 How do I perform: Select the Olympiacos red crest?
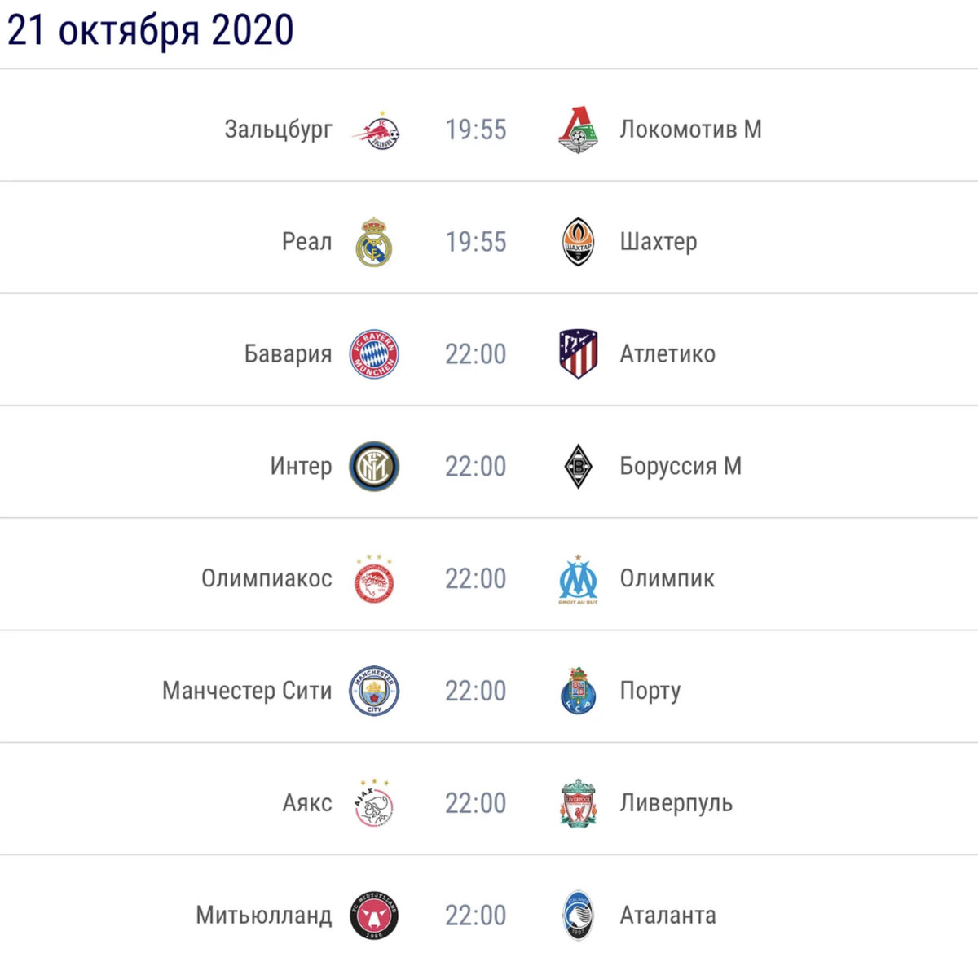click(x=375, y=579)
